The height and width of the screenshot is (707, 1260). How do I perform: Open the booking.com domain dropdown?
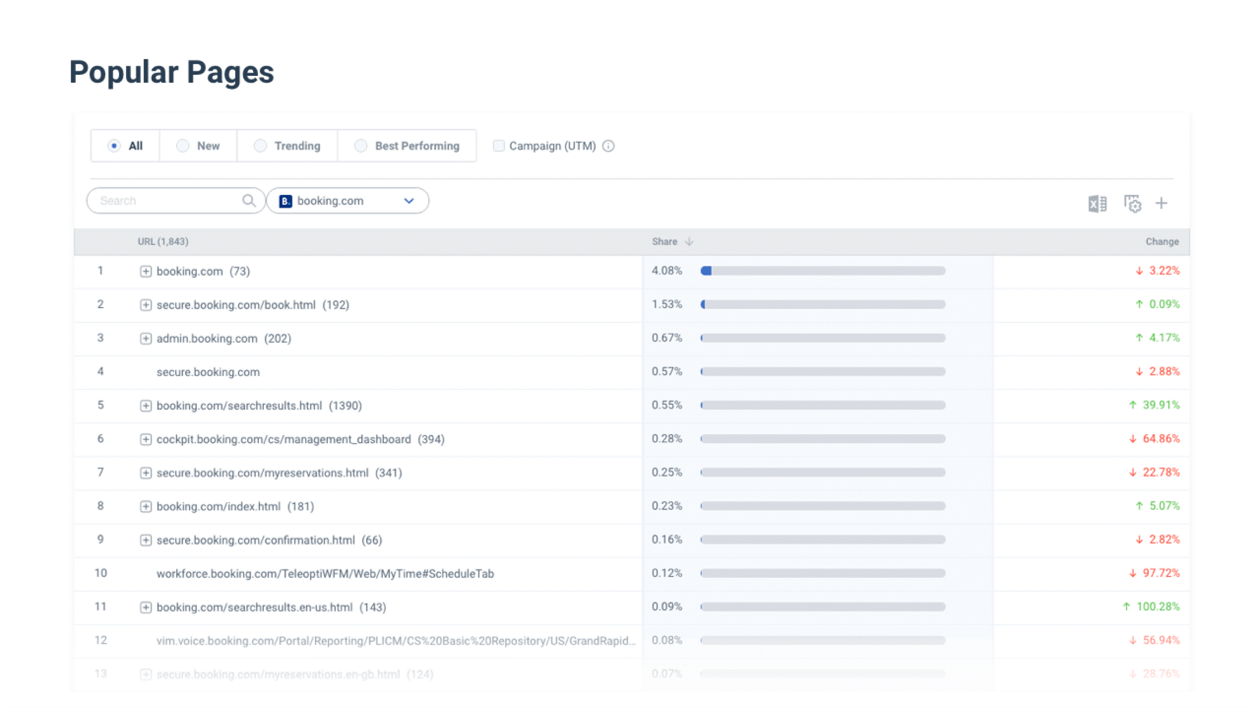[348, 201]
